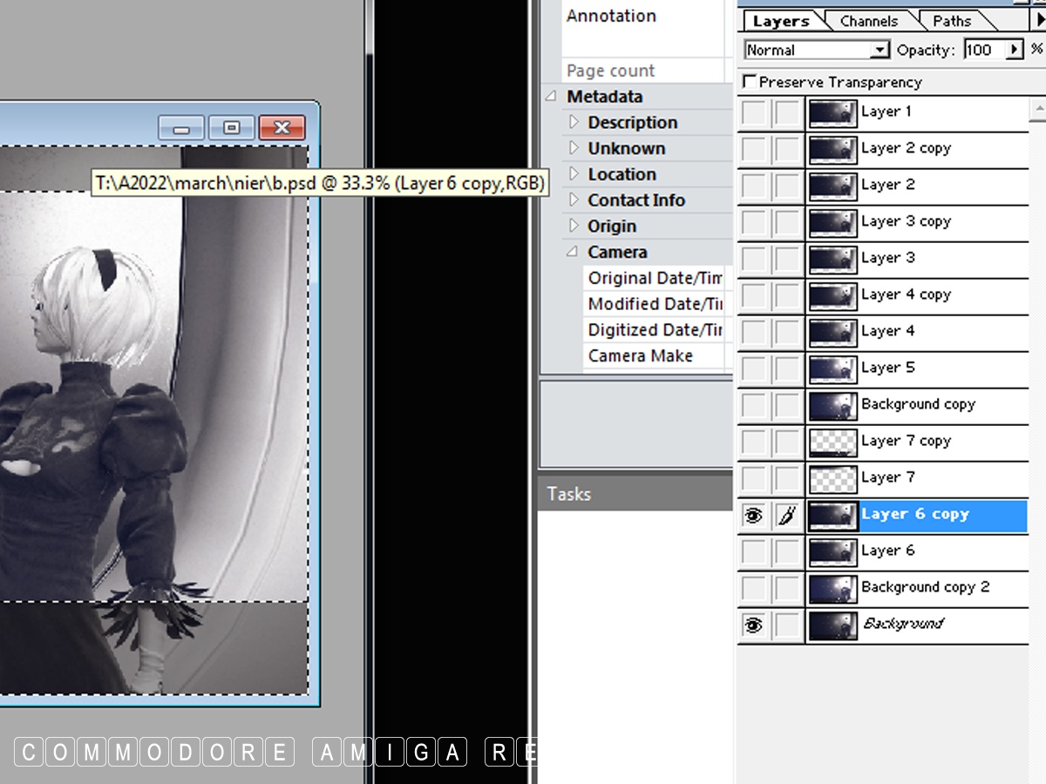Open the Normal blend mode dropdown
Screen dimensions: 1046x784
880,51
